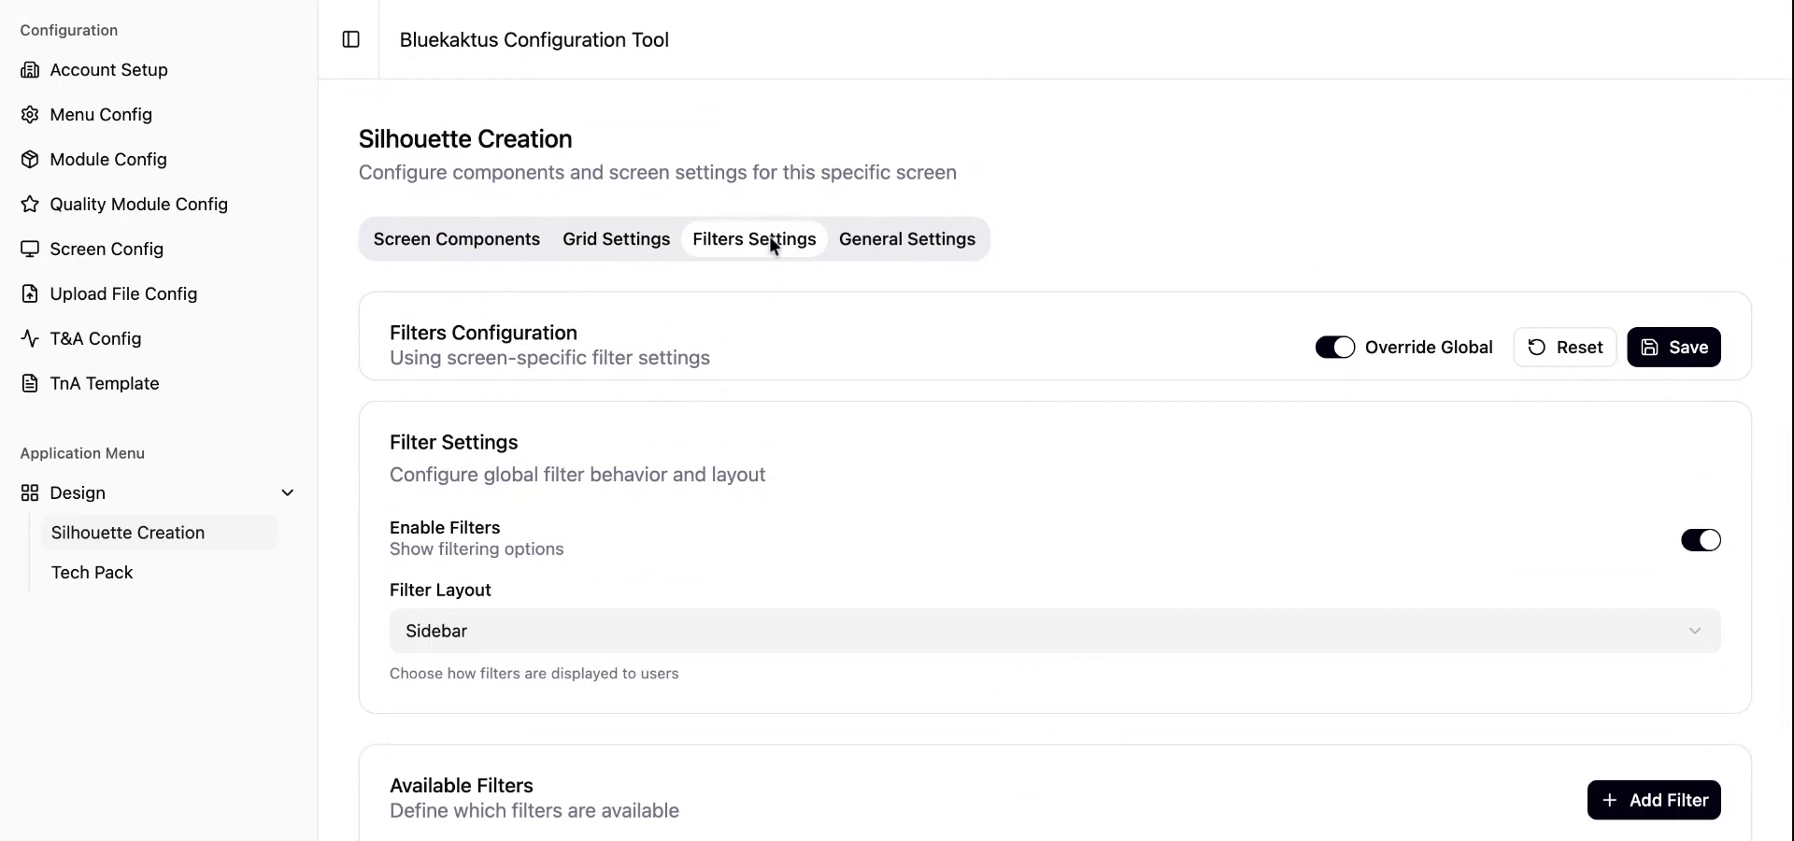Collapse the sidebar using the panel icon
Image resolution: width=1794 pixels, height=841 pixels.
(x=350, y=40)
